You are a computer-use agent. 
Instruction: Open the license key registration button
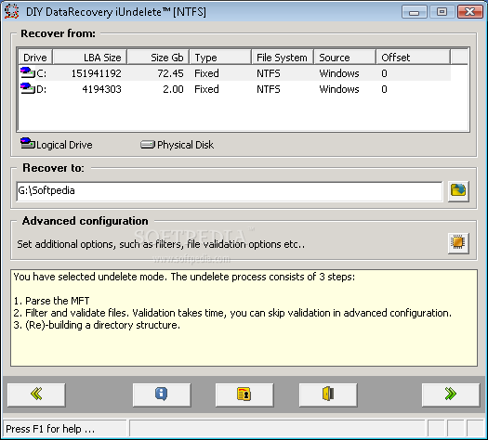click(244, 395)
